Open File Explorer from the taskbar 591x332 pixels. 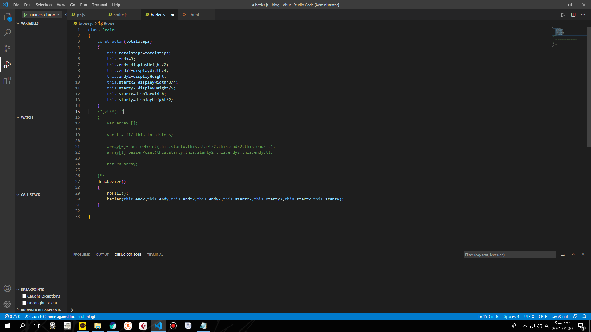point(98,326)
